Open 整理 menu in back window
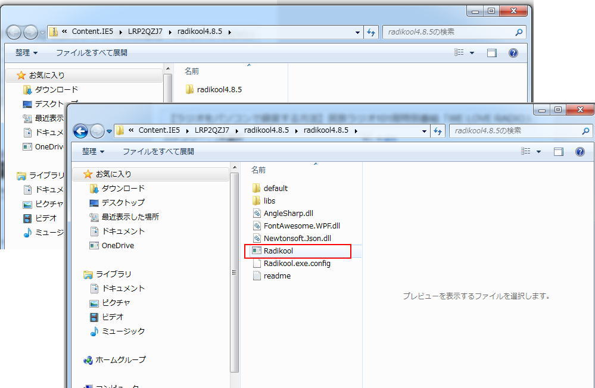The height and width of the screenshot is (388, 595). 26,53
